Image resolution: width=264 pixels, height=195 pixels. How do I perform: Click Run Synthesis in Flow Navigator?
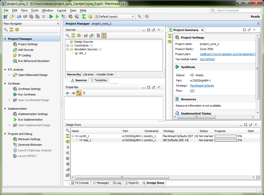[x=27, y=94]
